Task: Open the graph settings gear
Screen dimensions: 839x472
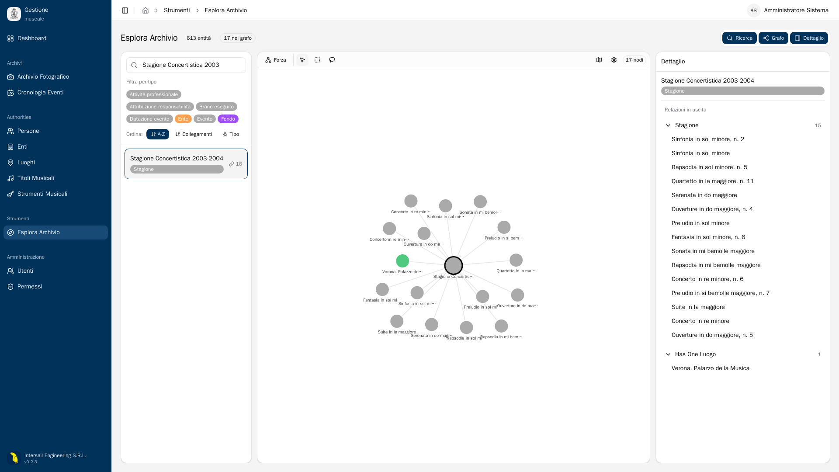Action: click(x=614, y=60)
